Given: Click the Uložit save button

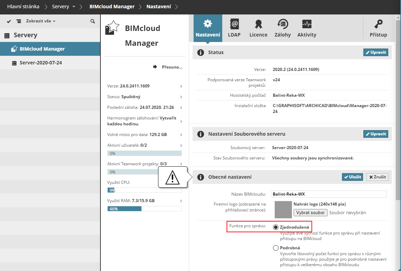Looking at the screenshot, I should coord(352,177).
